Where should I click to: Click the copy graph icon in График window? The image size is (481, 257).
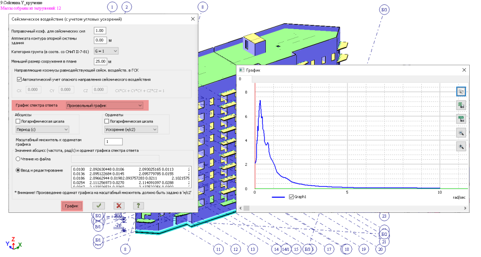pos(461,92)
